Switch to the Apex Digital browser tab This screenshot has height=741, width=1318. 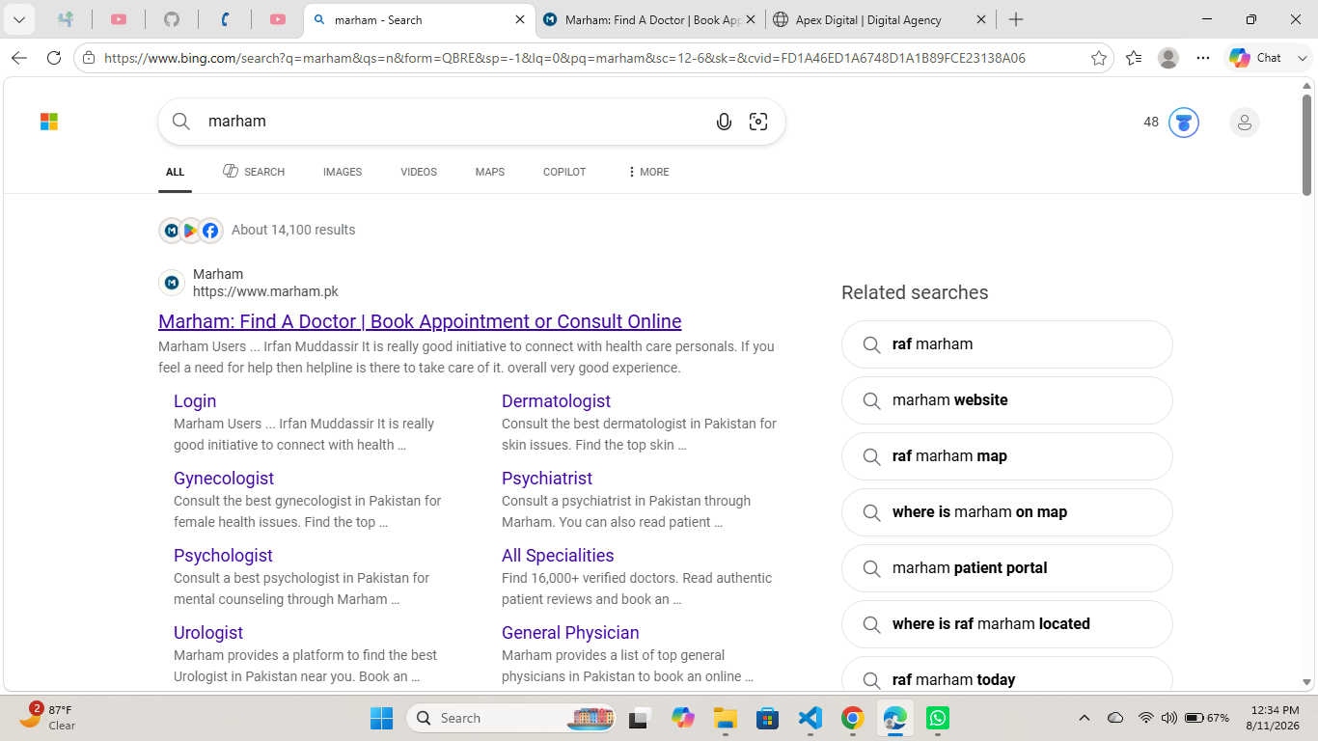(880, 19)
